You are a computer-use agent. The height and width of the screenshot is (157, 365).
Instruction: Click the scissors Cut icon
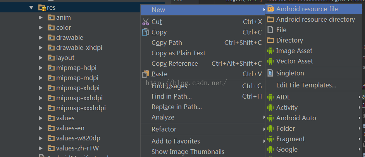[146, 22]
